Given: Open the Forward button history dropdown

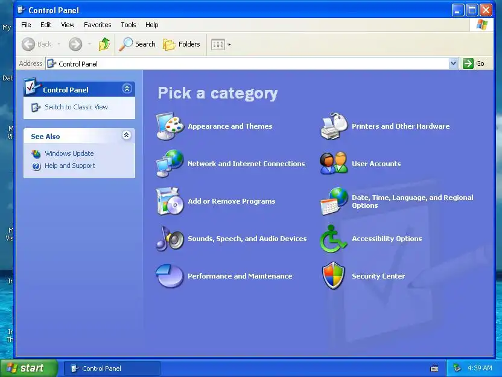Looking at the screenshot, I should tap(90, 44).
